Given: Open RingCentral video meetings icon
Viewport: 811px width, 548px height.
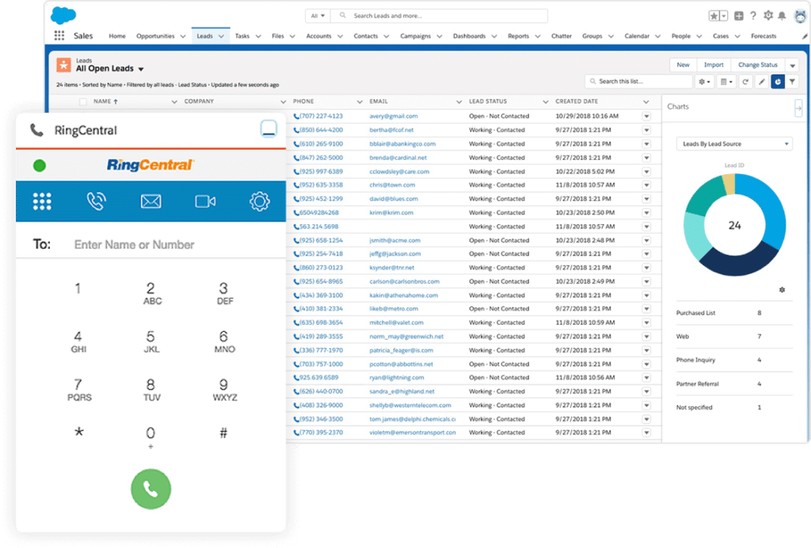Looking at the screenshot, I should coord(205,201).
